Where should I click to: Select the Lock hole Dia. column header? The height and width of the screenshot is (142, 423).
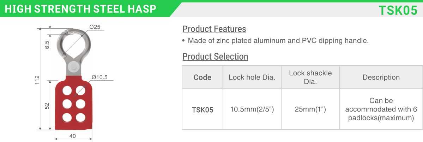[x=252, y=77]
